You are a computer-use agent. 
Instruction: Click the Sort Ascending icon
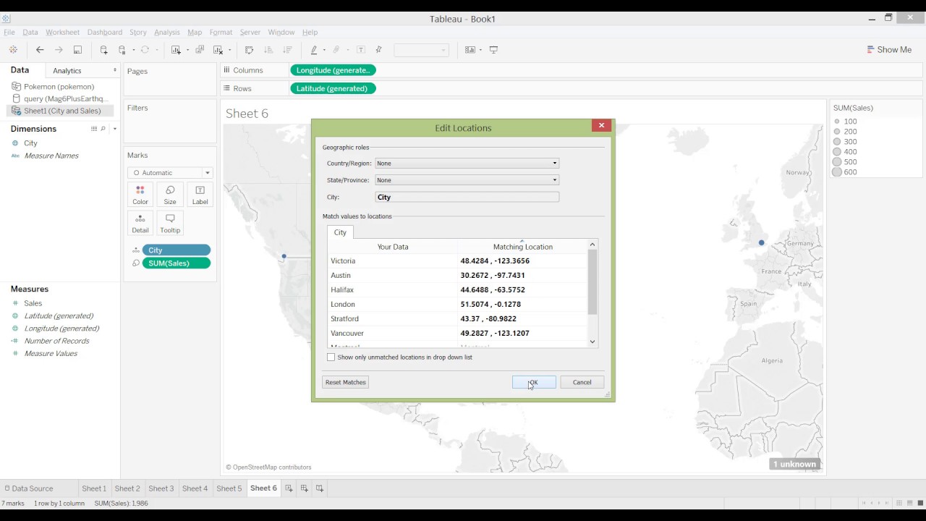tap(268, 50)
